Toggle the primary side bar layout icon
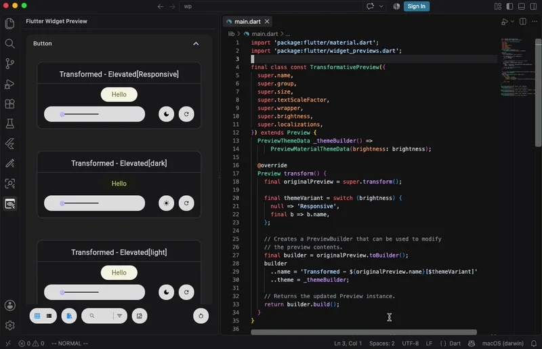542x349 pixels. pos(509,6)
